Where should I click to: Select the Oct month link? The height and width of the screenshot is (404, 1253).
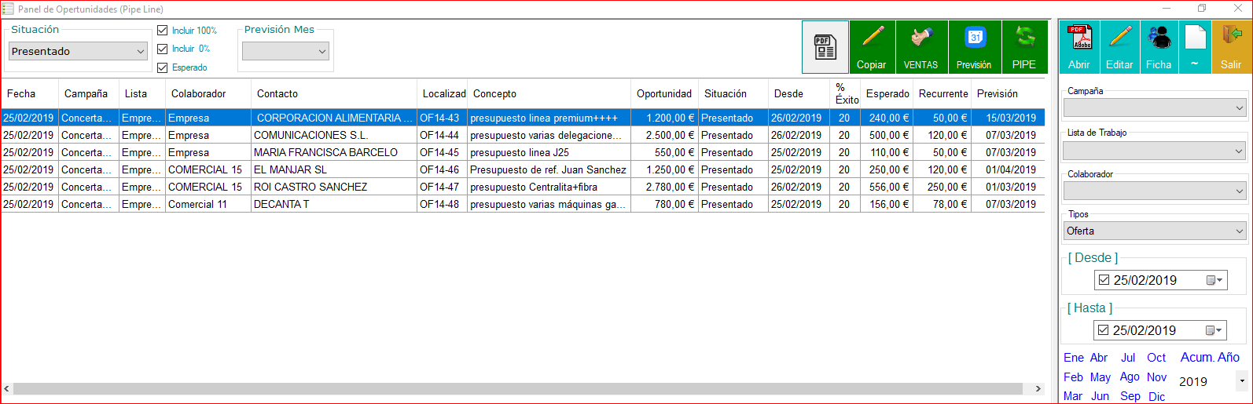1156,358
